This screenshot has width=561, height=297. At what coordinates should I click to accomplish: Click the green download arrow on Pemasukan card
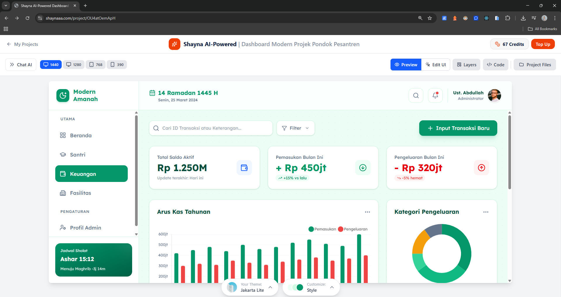pos(363,168)
